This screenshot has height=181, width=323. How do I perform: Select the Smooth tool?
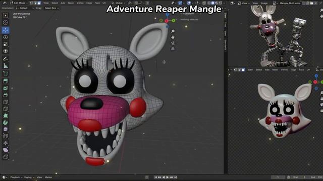pos(6,129)
